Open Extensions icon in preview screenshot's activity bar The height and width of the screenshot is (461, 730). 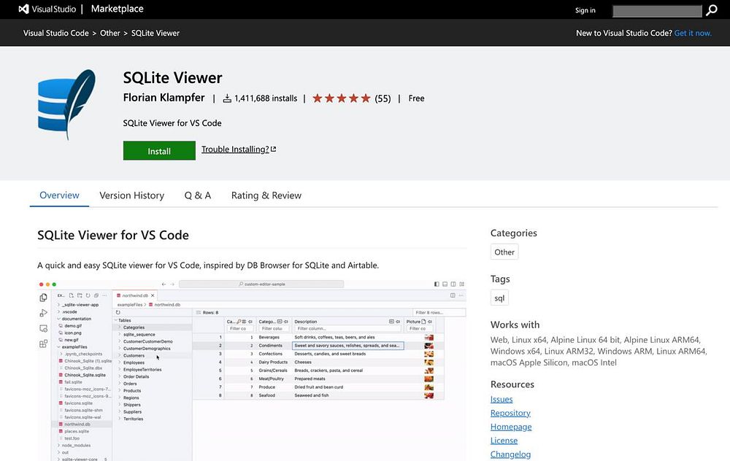click(x=43, y=344)
